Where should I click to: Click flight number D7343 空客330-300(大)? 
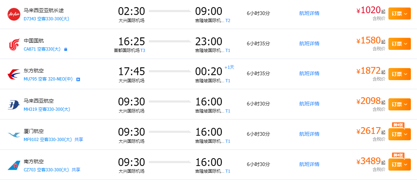pos(46,19)
